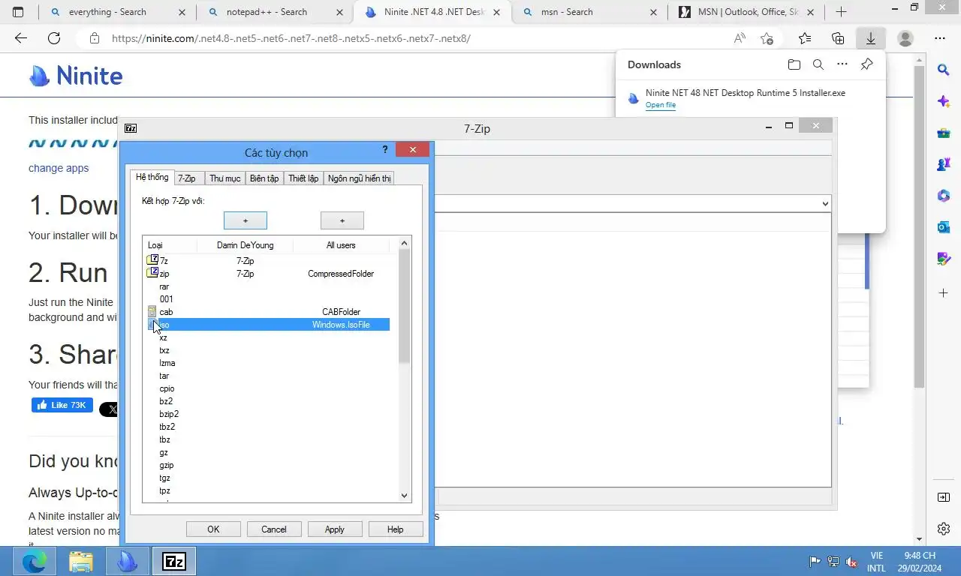Open the Thư mục tab
Viewport: 961px width, 576px height.
pyautogui.click(x=225, y=178)
